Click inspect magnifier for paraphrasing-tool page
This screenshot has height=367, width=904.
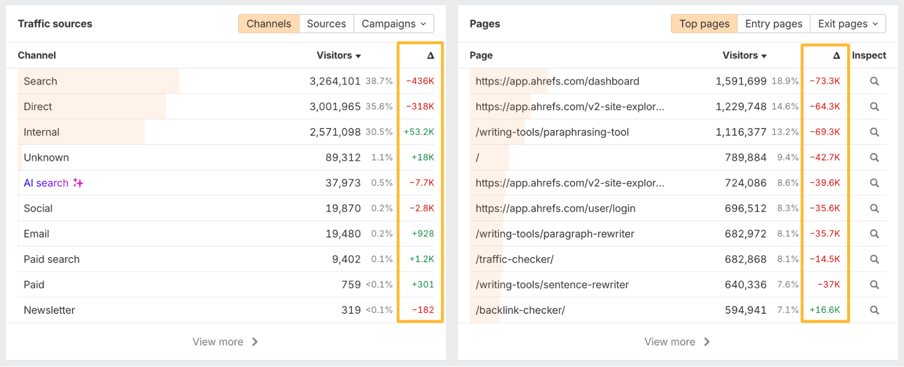(874, 132)
